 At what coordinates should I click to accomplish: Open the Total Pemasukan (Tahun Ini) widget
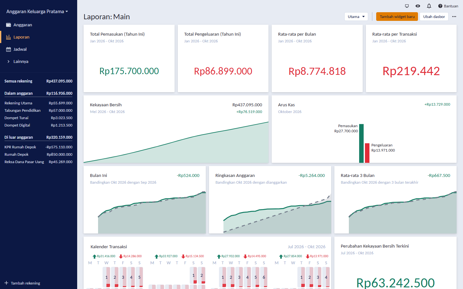129,58
